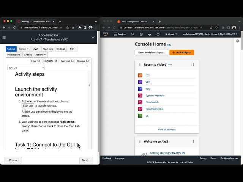Viewport: 243px width, 182px height.
Task: Toggle the Source checkbox
Action: [87, 61]
